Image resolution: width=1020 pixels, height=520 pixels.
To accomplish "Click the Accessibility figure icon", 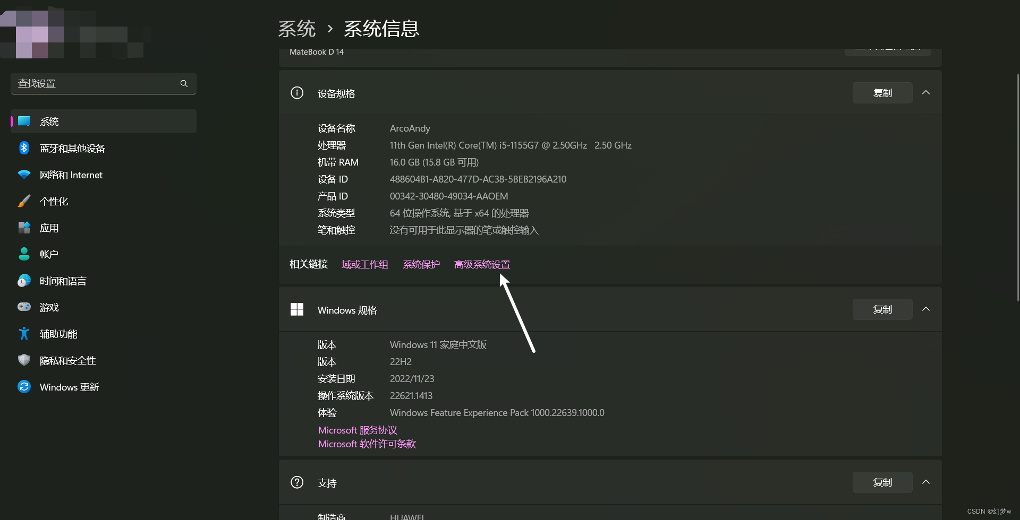I will 24,334.
